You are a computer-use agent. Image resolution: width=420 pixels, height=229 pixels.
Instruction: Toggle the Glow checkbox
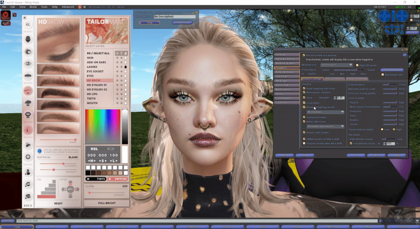(x=304, y=98)
